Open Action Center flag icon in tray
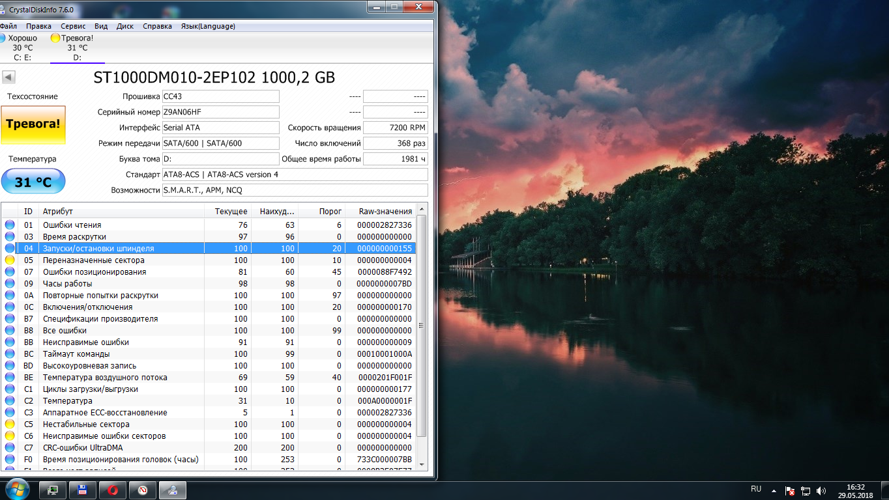 click(x=789, y=490)
